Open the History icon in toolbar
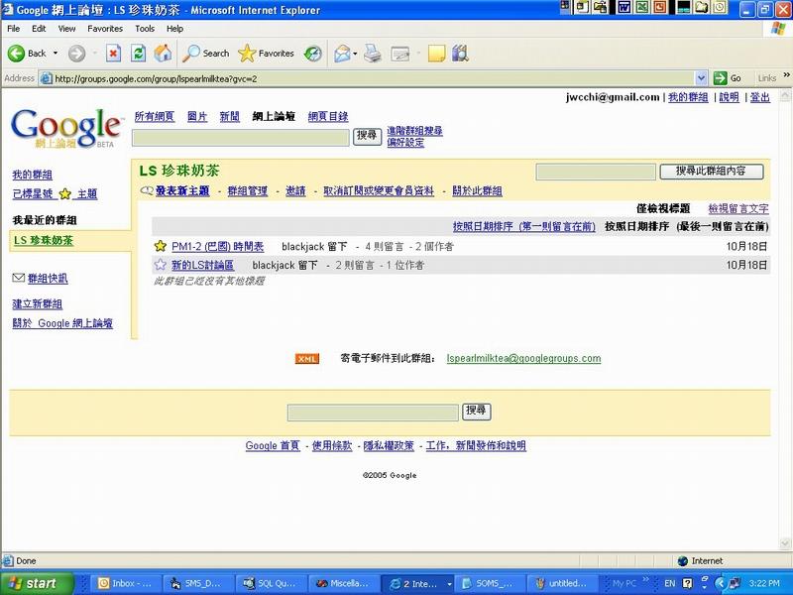Screen dimensions: 793x595 coord(313,54)
